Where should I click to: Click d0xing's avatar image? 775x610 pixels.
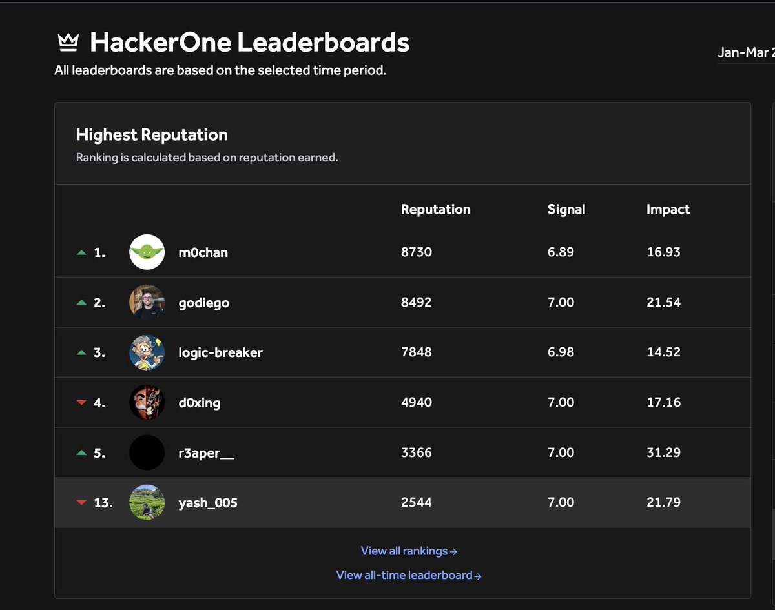click(x=147, y=402)
